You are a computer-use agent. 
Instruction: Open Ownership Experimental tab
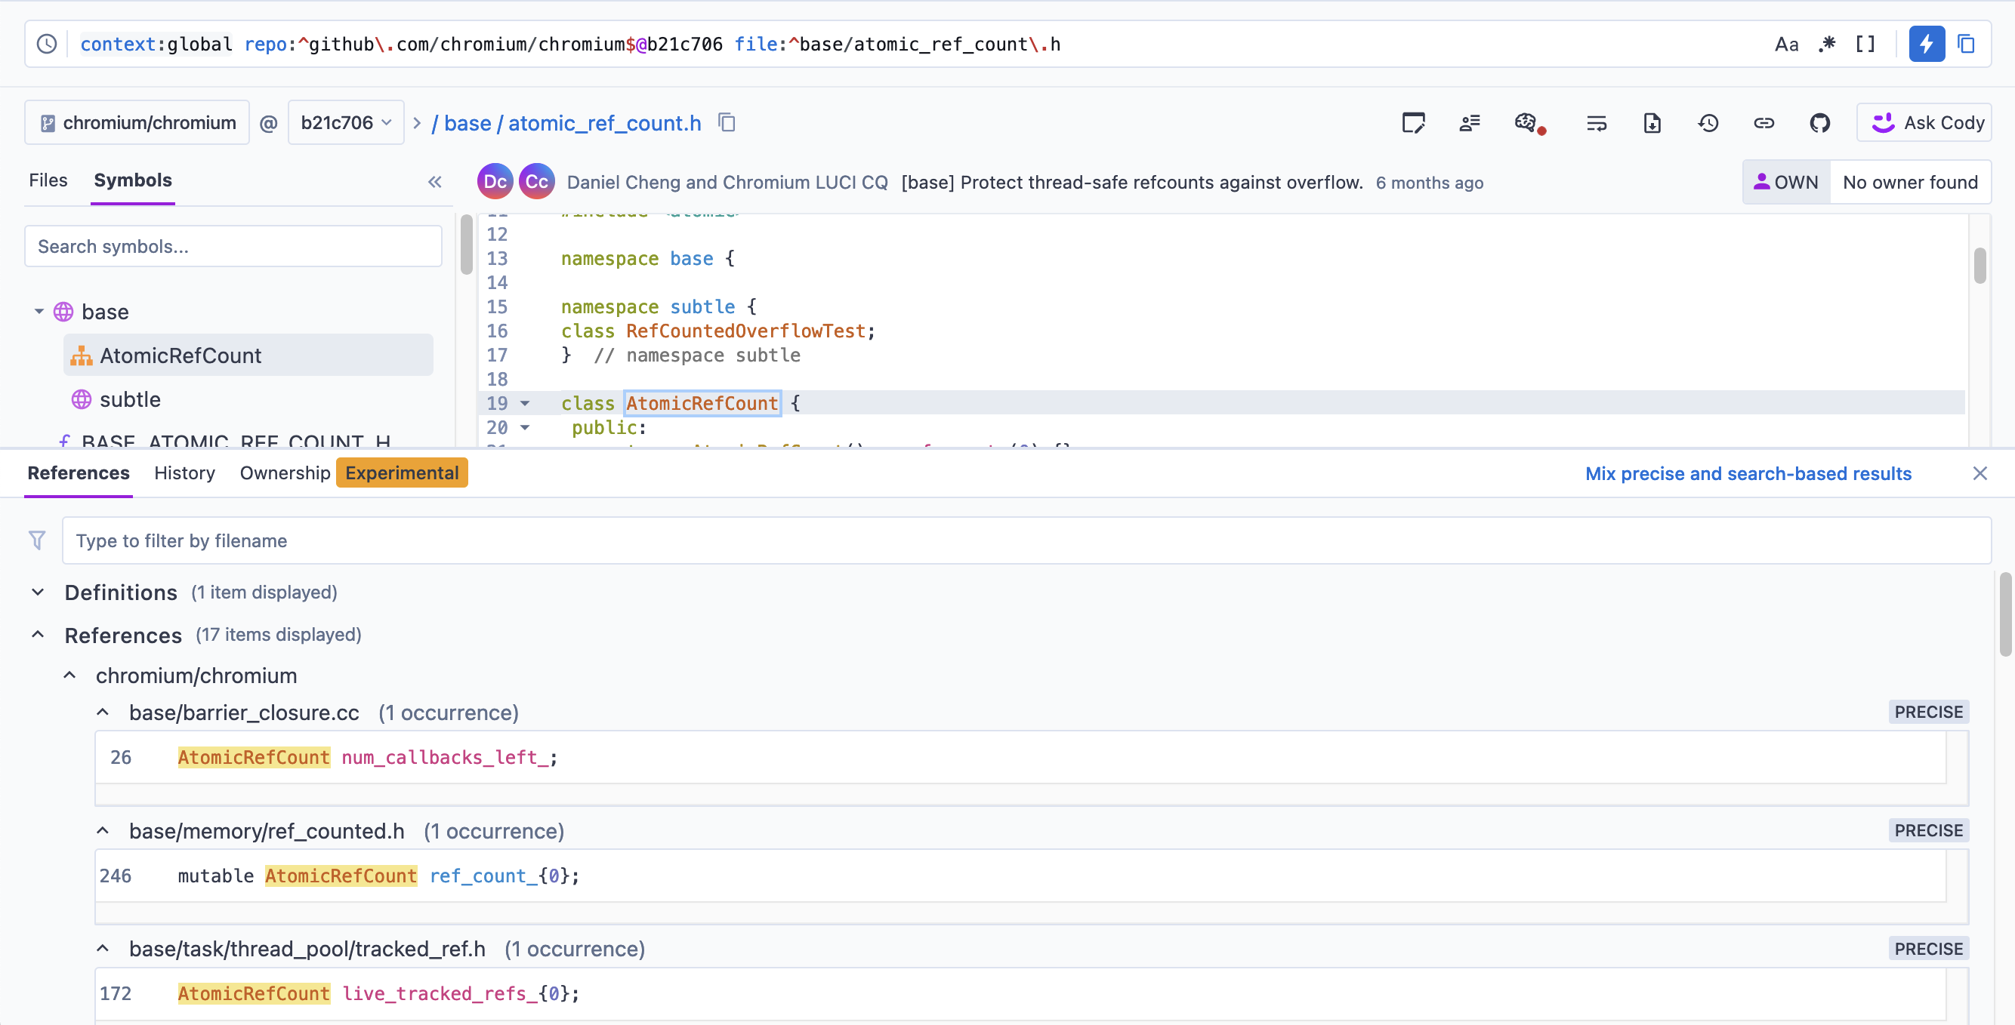[353, 473]
